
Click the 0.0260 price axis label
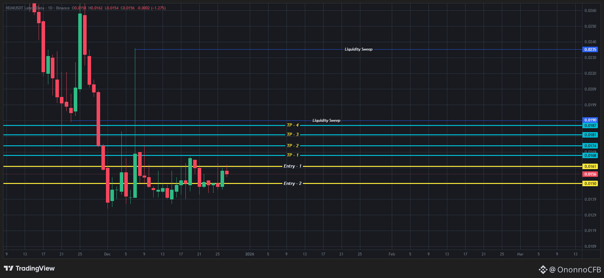(x=590, y=11)
